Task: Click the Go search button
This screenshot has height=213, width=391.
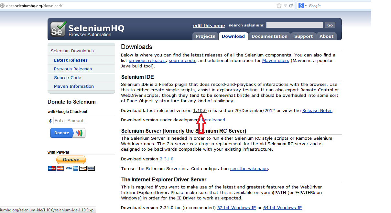Action: click(x=330, y=25)
